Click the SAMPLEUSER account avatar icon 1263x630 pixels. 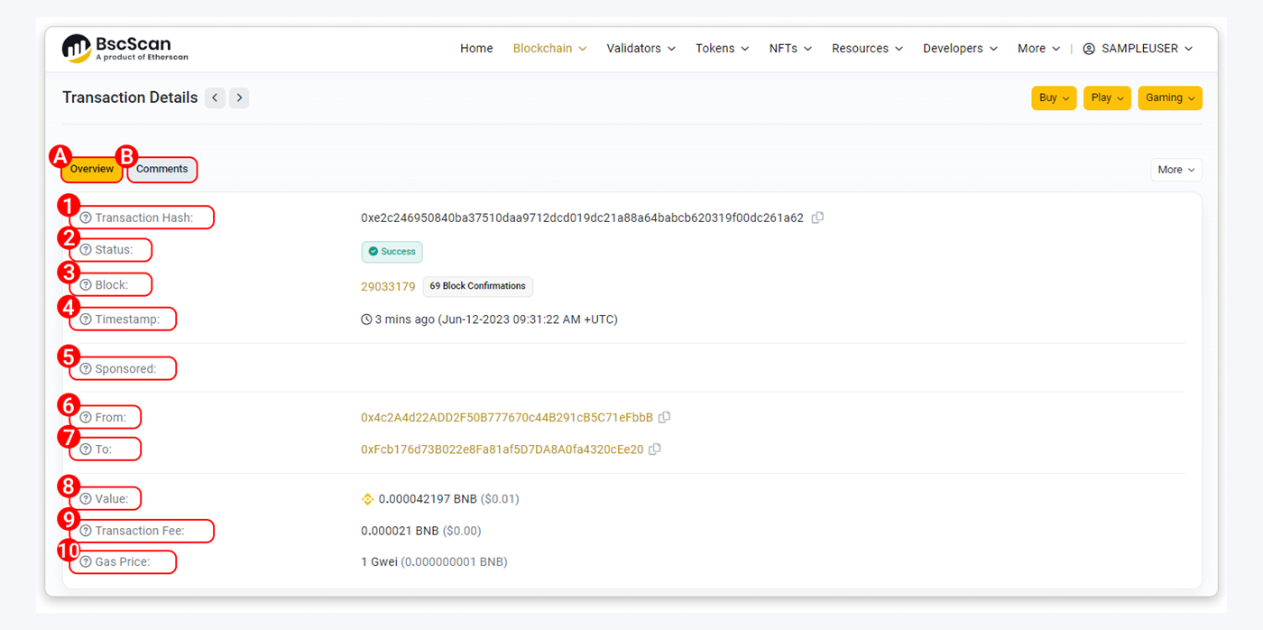point(1089,49)
